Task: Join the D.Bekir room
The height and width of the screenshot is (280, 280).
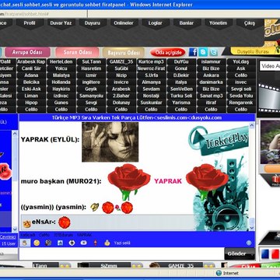Action: coord(181,75)
